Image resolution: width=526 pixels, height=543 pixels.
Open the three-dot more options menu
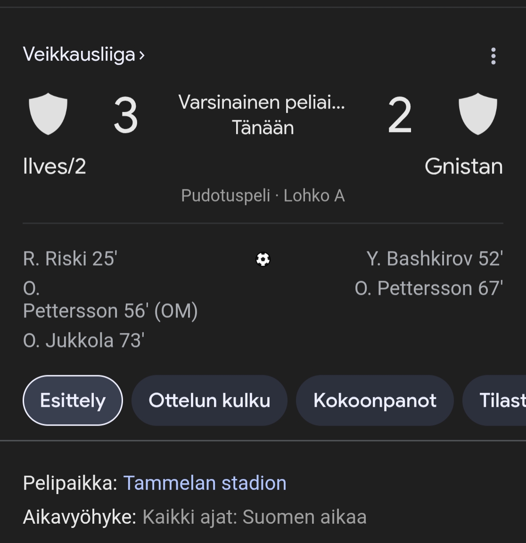[x=493, y=56]
